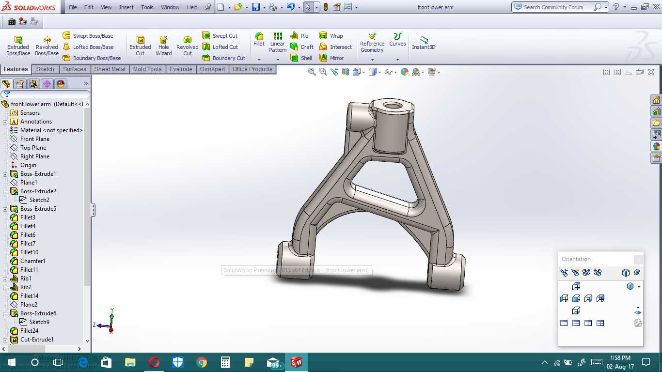Launch Instant3D mode
Image resolution: width=662 pixels, height=372 pixels.
424,43
